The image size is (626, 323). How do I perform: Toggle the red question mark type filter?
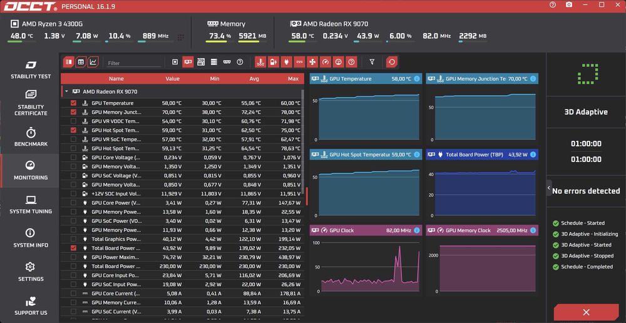(351, 62)
